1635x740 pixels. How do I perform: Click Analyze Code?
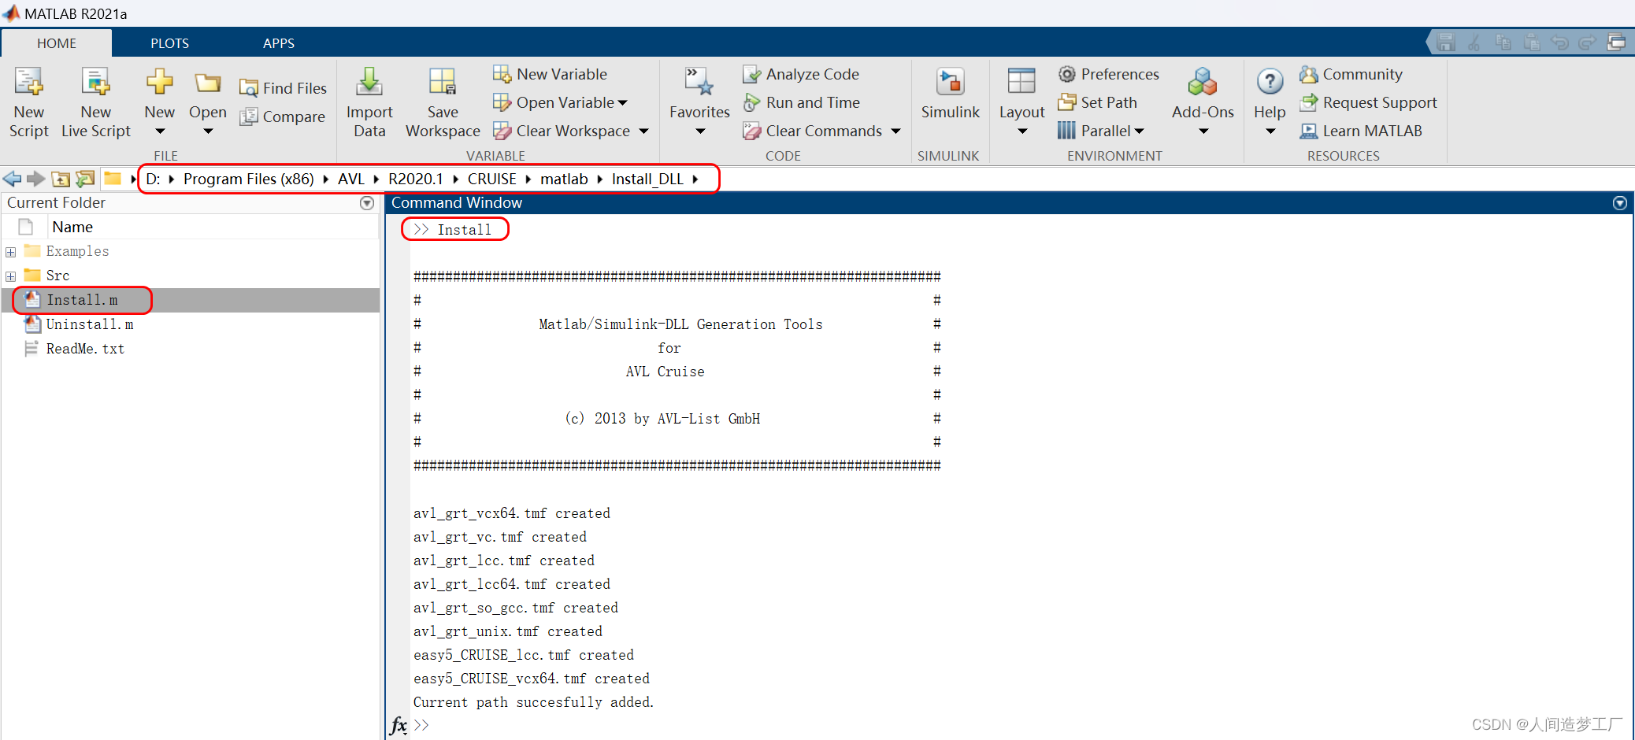(802, 74)
